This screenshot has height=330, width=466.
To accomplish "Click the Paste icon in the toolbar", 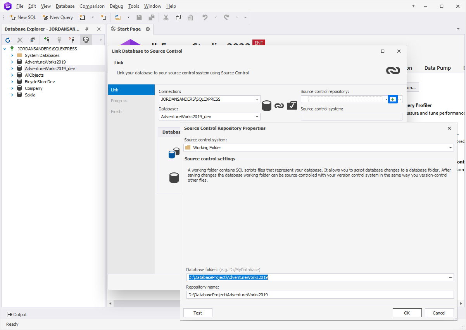I will click(190, 17).
